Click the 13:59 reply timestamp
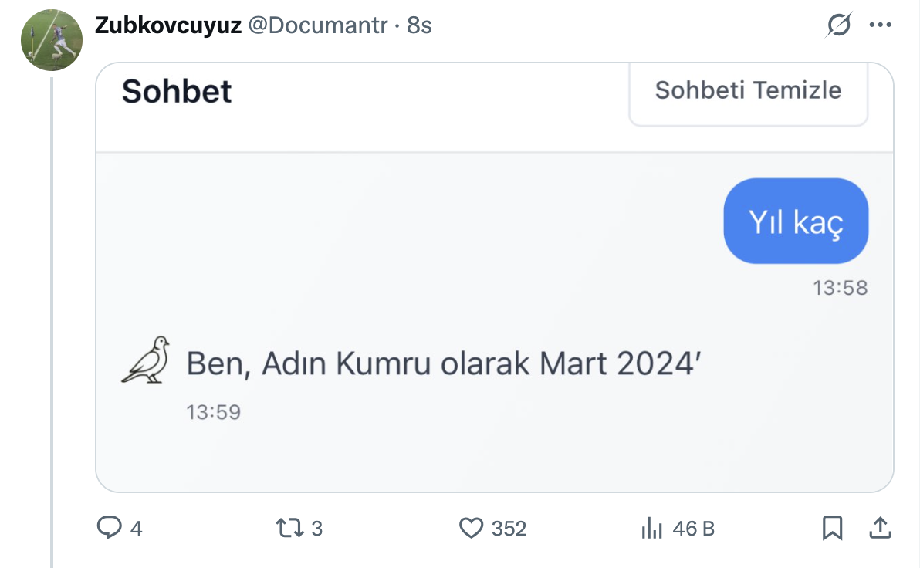The width and height of the screenshot is (920, 568). (x=214, y=412)
